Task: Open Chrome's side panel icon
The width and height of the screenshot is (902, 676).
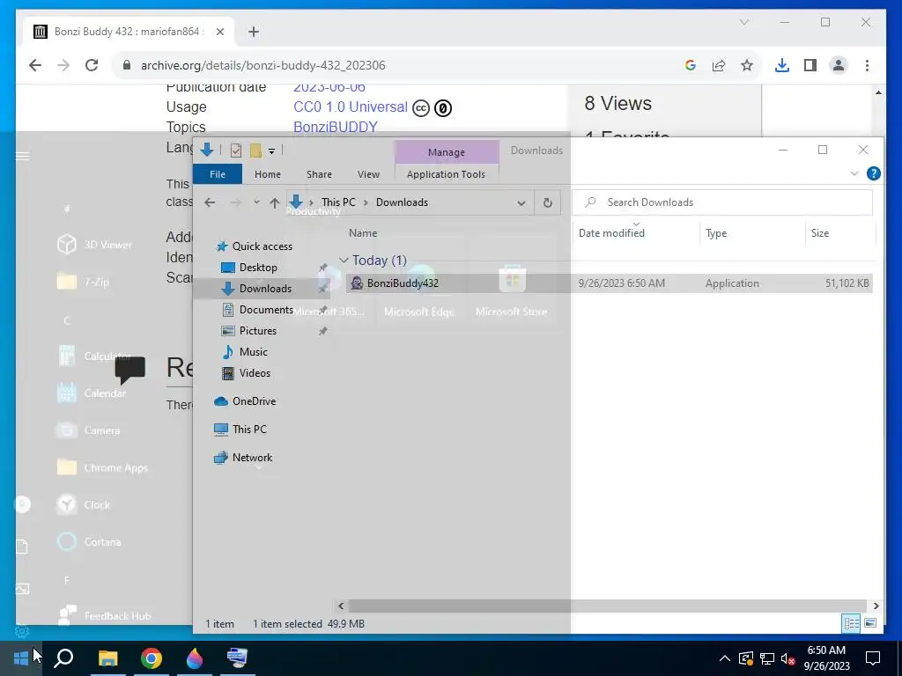Action: (x=810, y=65)
